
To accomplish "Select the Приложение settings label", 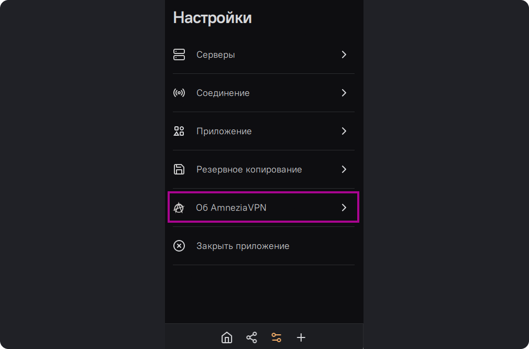I will [x=224, y=131].
